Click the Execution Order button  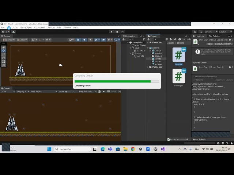point(223,44)
